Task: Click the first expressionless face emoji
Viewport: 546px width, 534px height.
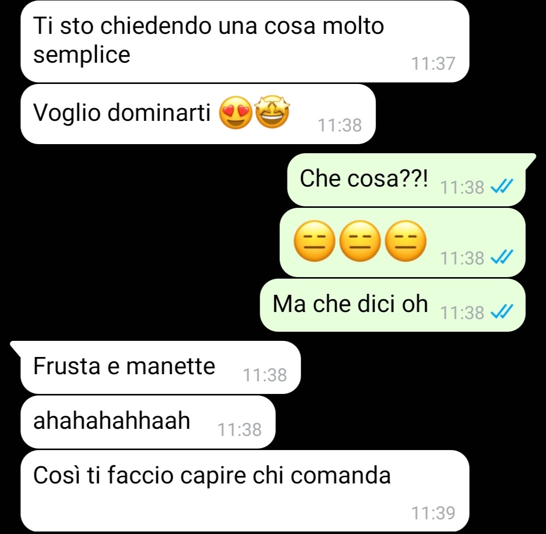Action: coord(314,241)
